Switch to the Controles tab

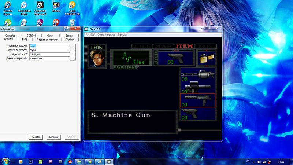[10, 36]
